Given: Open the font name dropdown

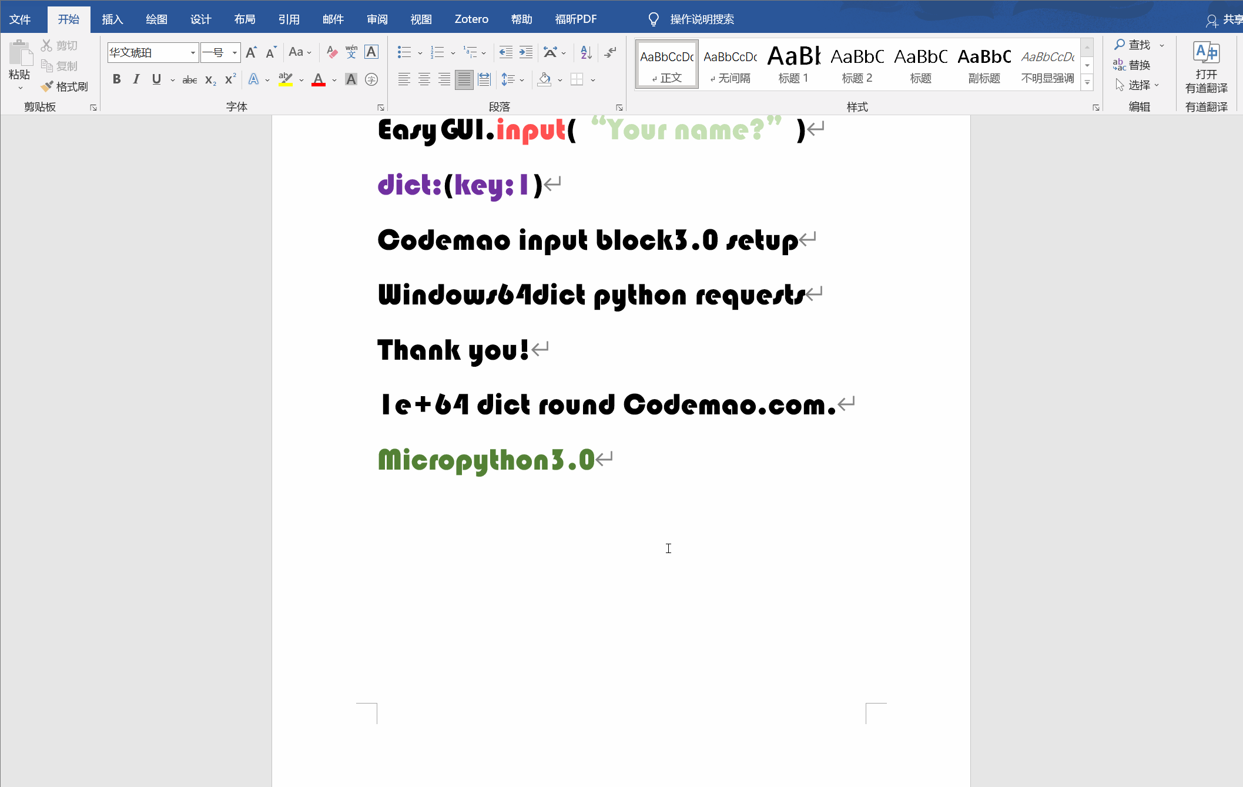Looking at the screenshot, I should 193,53.
